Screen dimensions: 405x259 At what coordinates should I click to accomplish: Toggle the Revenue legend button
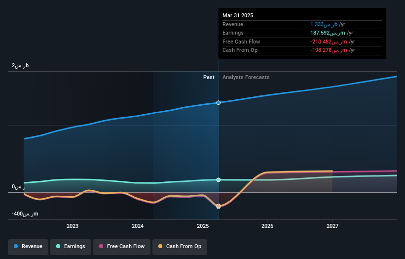28,247
